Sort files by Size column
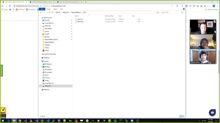220x123 pixels. (x=133, y=16)
